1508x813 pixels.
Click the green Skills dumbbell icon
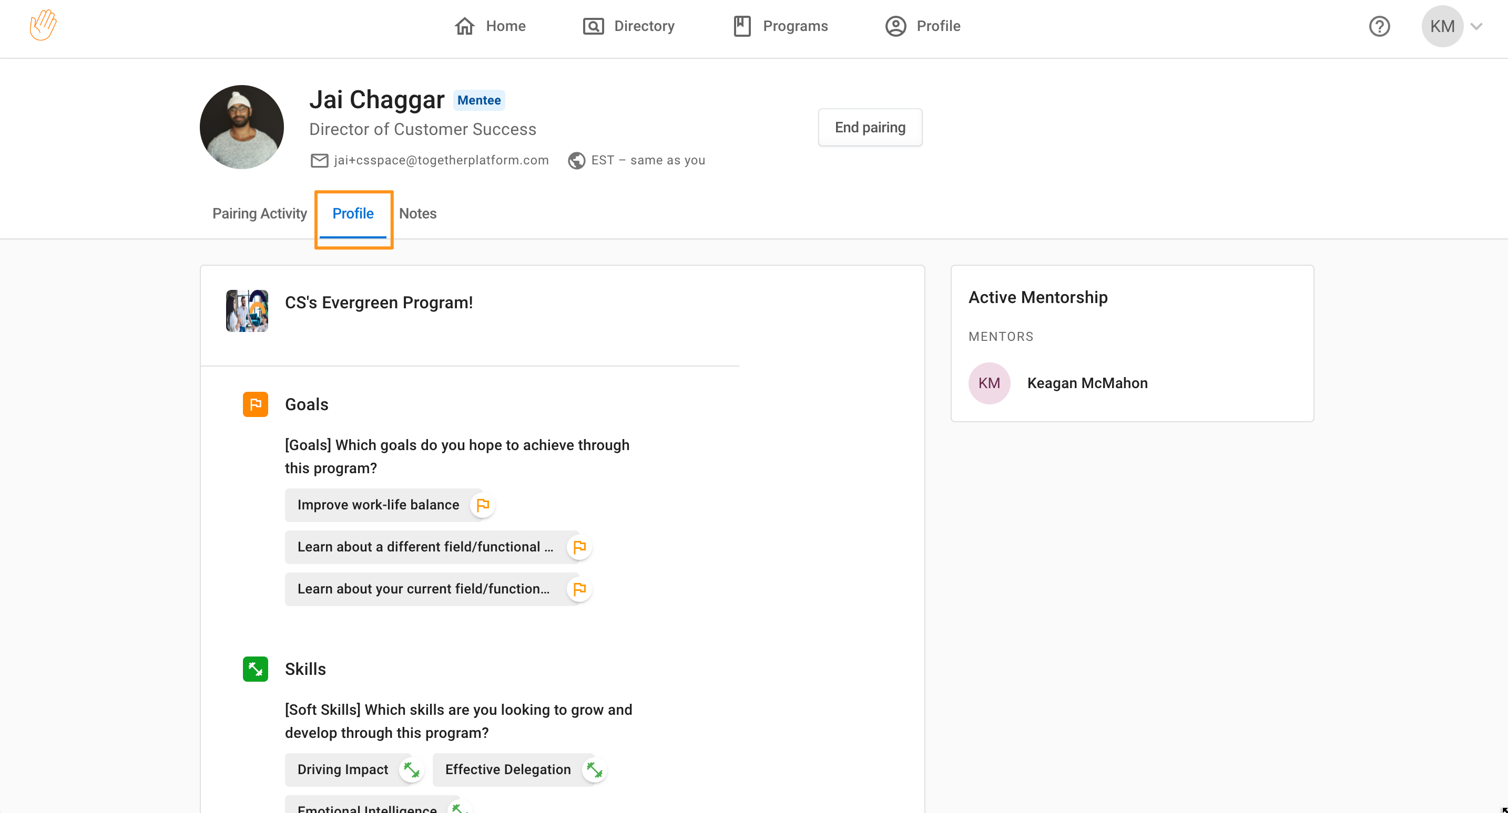255,669
